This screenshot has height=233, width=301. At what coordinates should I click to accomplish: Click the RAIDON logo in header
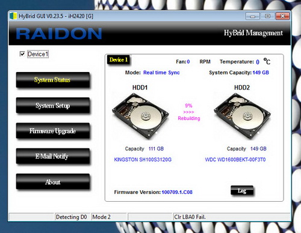pos(59,34)
